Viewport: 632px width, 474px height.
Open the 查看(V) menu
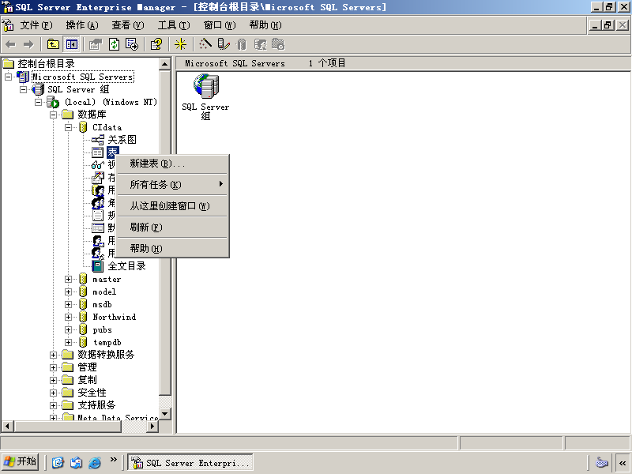(x=128, y=25)
